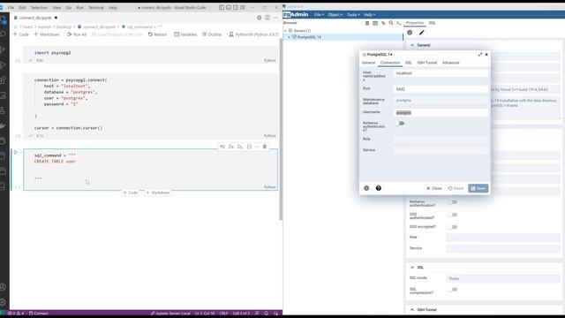The image size is (565, 318).
Task: Open VS Code Run menu
Action: click(79, 8)
